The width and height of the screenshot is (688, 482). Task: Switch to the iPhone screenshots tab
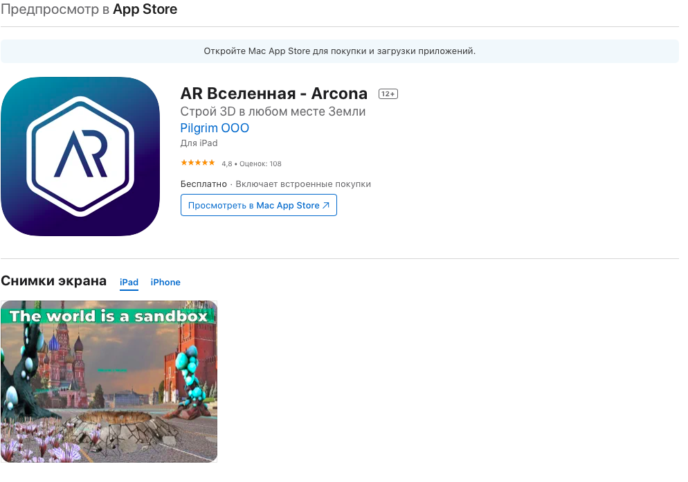pyautogui.click(x=165, y=283)
